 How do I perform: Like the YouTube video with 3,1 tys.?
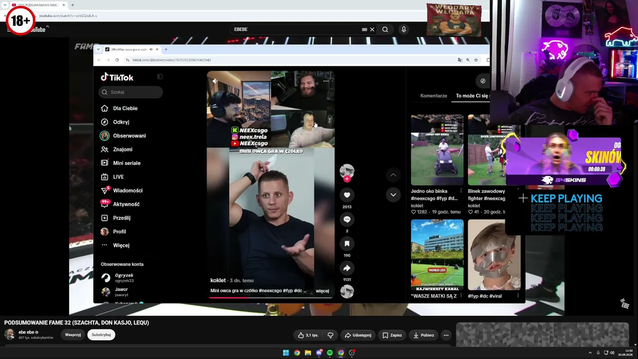[x=308, y=335]
